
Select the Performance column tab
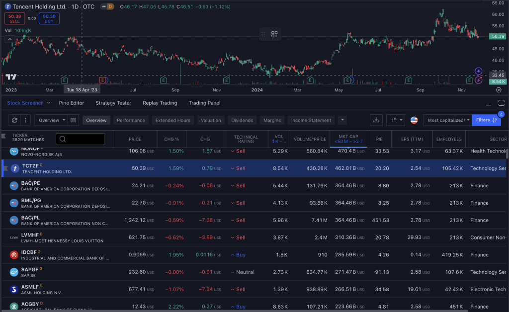point(131,120)
